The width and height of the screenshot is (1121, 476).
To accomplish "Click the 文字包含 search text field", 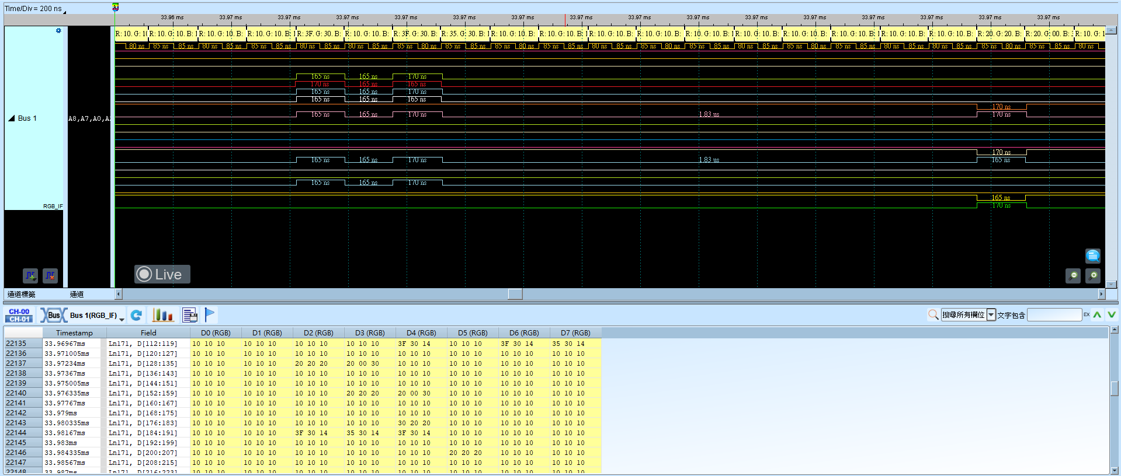I will [1054, 315].
